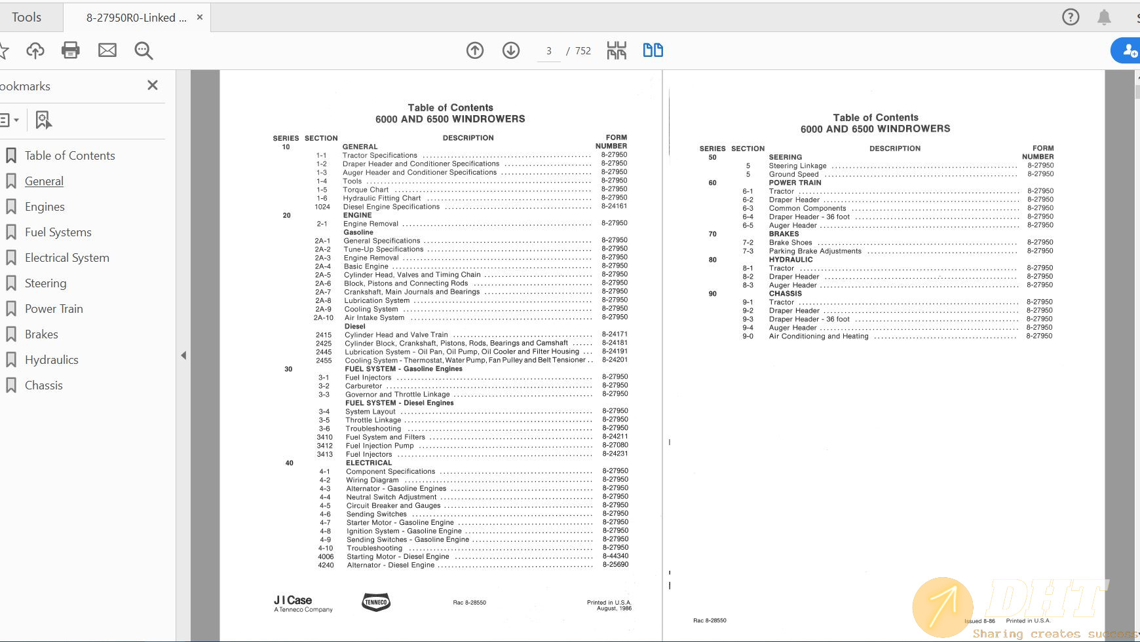Select the email document icon
Viewport: 1140px width, 642px height.
click(107, 50)
